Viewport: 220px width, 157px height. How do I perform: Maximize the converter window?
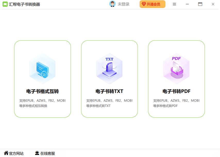[x=200, y=4]
